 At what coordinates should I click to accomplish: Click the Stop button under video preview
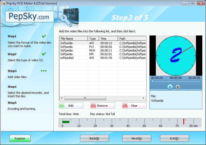point(178,87)
